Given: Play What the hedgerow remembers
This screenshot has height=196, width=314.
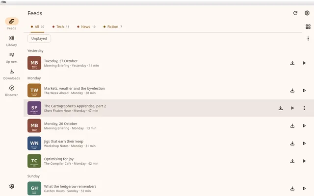Looking at the screenshot, I should point(304,188).
